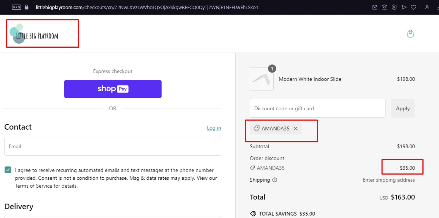Click the VPN badge in address bar
The height and width of the screenshot is (218, 439).
coord(16,7)
